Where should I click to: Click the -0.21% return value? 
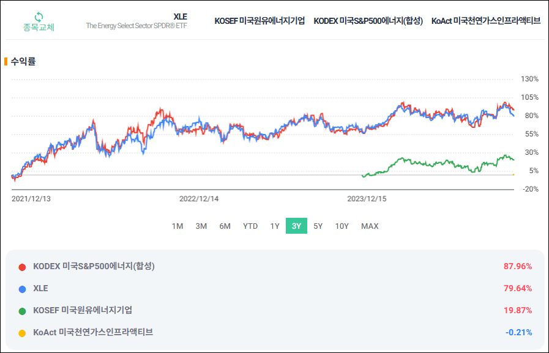[x=518, y=332]
